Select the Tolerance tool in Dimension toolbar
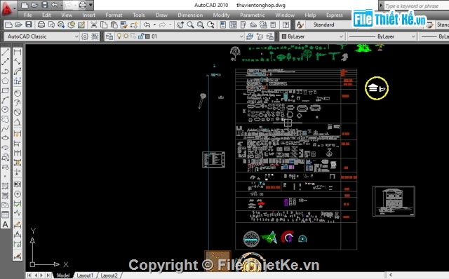Image resolution: width=449 pixels, height=279 pixels. pyautogui.click(x=18, y=184)
